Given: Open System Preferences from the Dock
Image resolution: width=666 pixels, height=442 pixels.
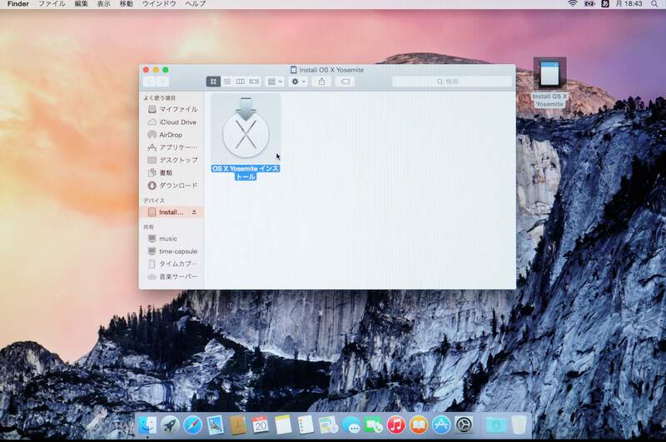Looking at the screenshot, I should tap(464, 425).
